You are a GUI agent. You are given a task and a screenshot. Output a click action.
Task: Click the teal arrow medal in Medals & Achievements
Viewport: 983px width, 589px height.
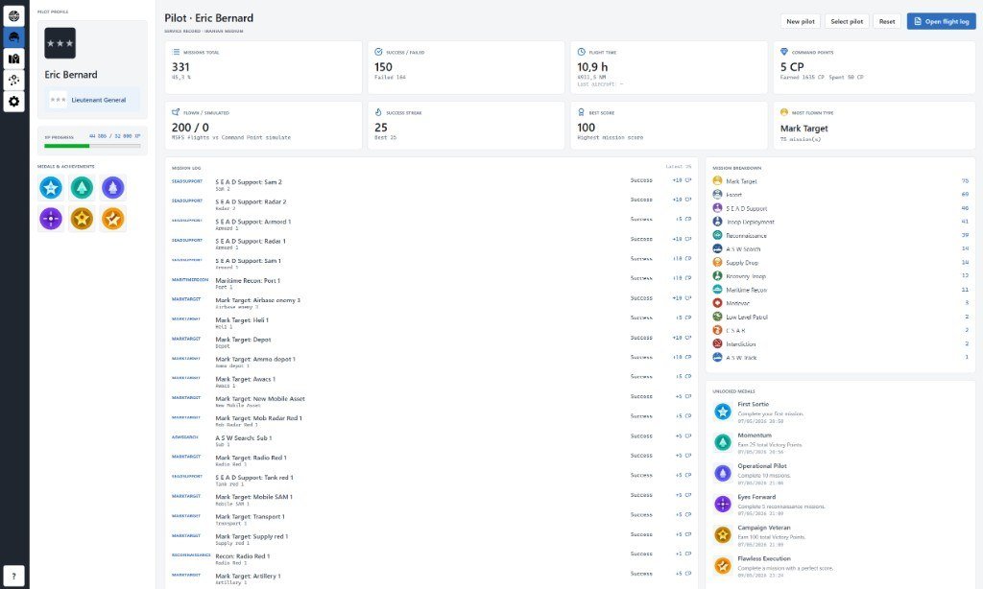[82, 187]
